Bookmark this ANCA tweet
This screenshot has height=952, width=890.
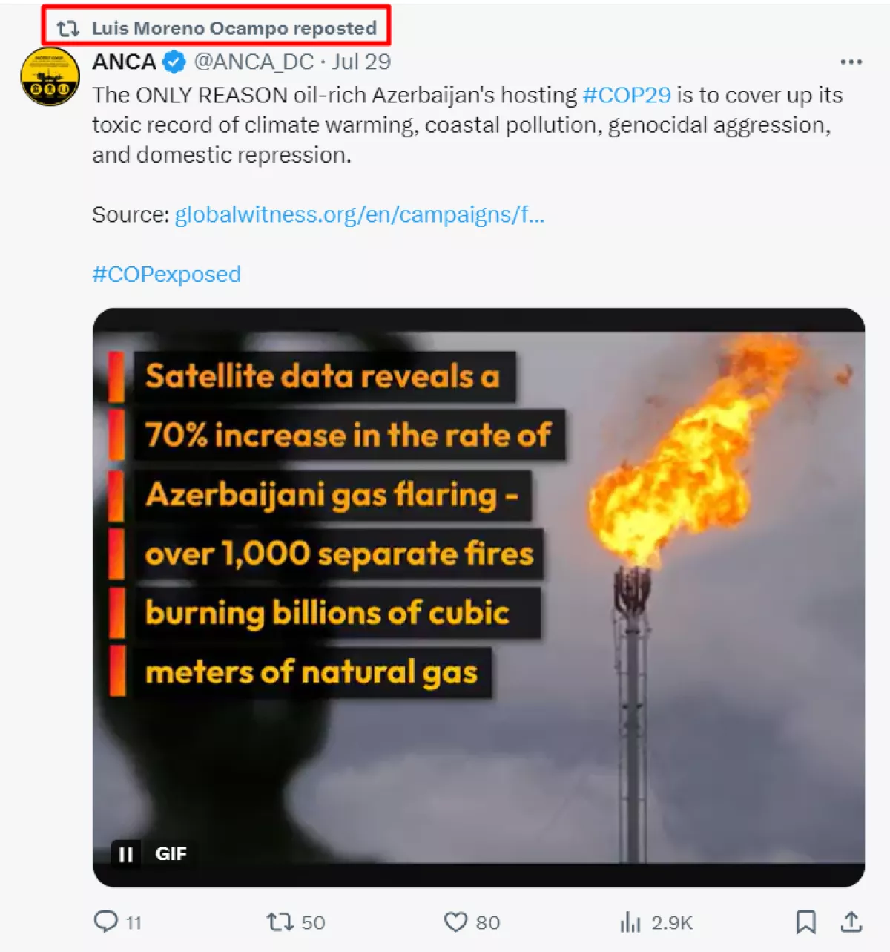pos(805,922)
